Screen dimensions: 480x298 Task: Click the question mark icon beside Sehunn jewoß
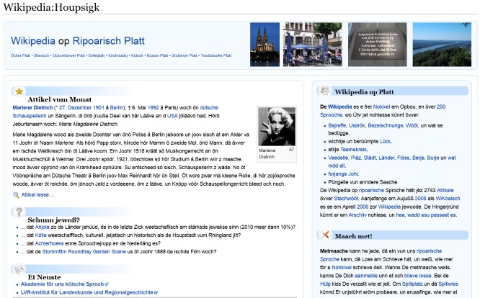click(x=19, y=212)
